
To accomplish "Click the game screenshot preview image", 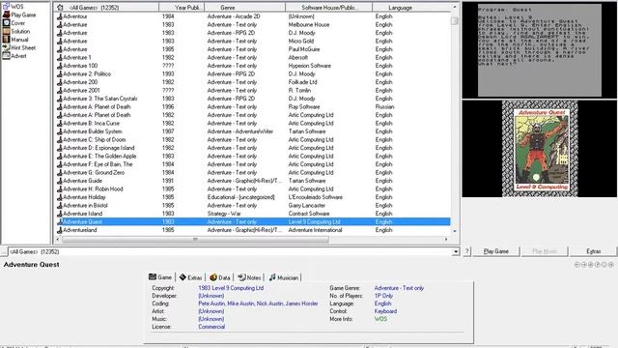I will click(540, 50).
